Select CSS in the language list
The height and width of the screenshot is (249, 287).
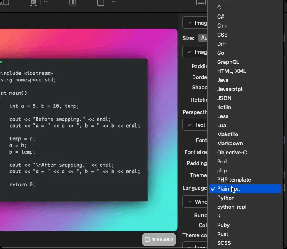(x=245, y=35)
